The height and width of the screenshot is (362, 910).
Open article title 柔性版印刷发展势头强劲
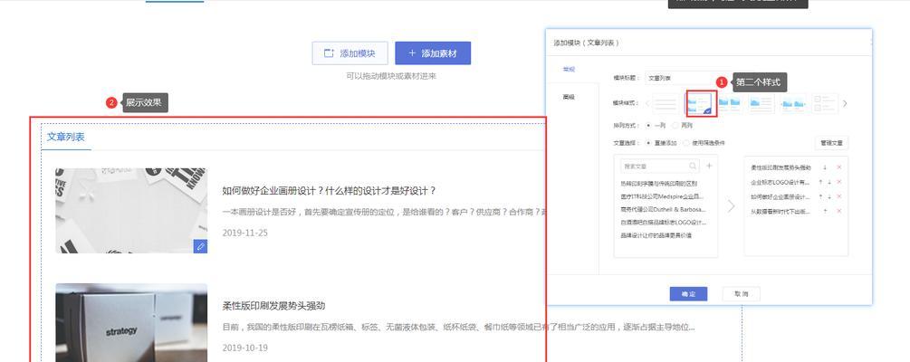pyautogui.click(x=274, y=306)
